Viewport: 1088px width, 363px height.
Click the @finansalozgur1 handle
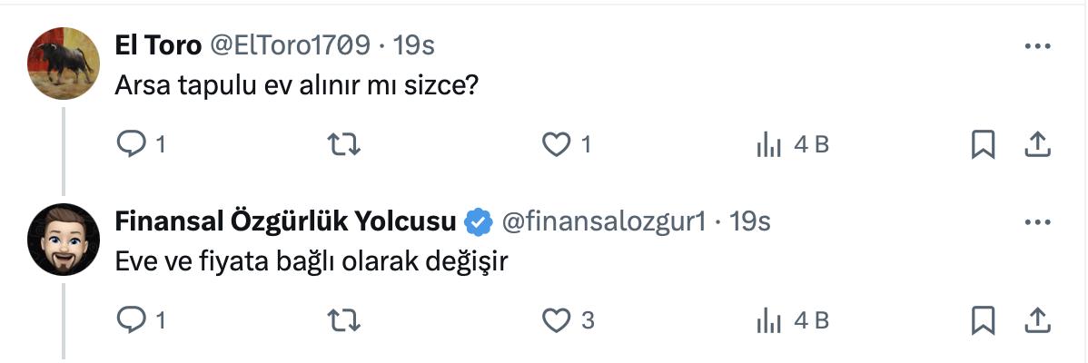pyautogui.click(x=603, y=221)
